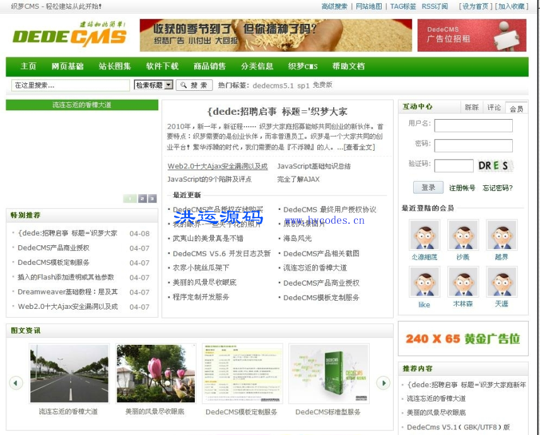Click the DedeCMS标准型服务 thumbnail

(328, 373)
